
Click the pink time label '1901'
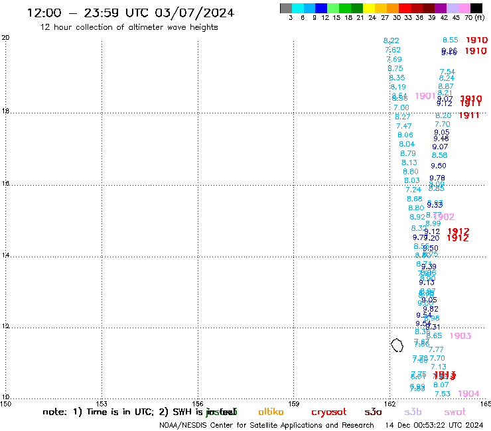pyautogui.click(x=425, y=96)
